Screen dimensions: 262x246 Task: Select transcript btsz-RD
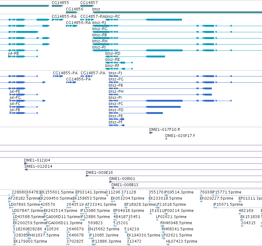pos(113,53)
